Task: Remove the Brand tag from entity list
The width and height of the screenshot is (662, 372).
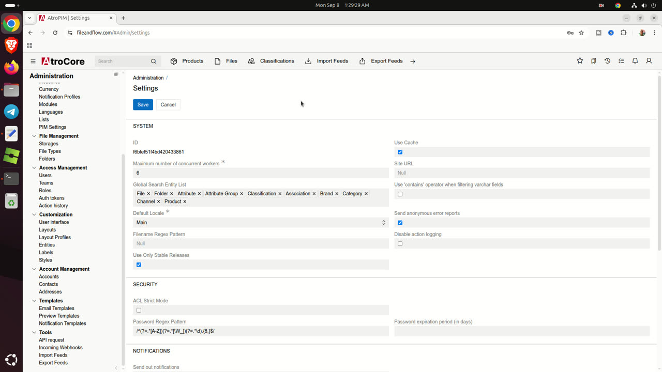Action: (x=337, y=194)
